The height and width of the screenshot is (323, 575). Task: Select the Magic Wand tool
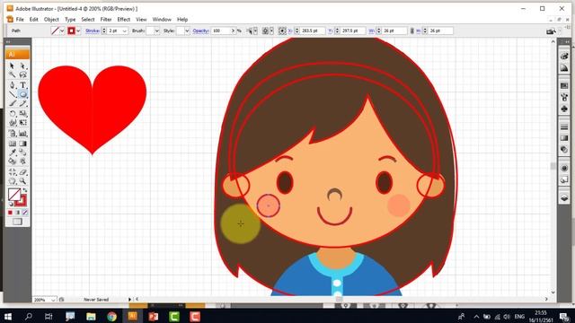pos(12,75)
